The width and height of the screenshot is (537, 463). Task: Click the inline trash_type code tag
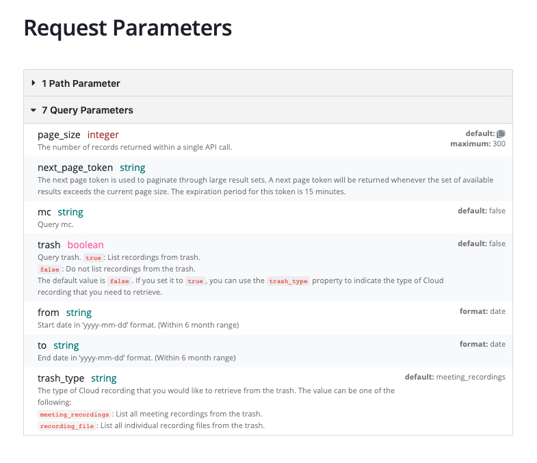[288, 281]
